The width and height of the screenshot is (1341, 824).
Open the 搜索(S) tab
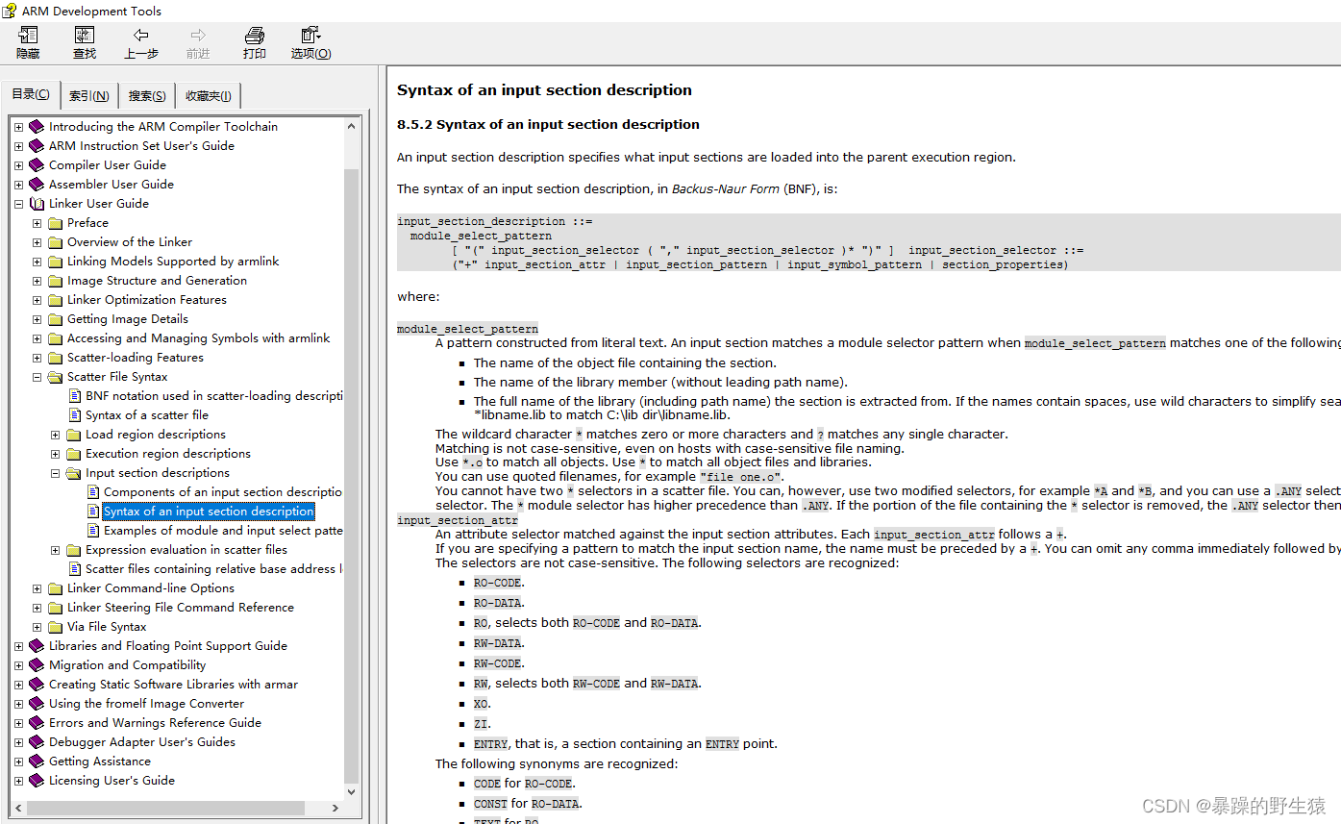(146, 94)
